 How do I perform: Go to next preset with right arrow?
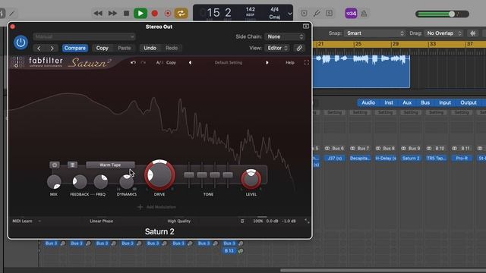[x=52, y=48]
